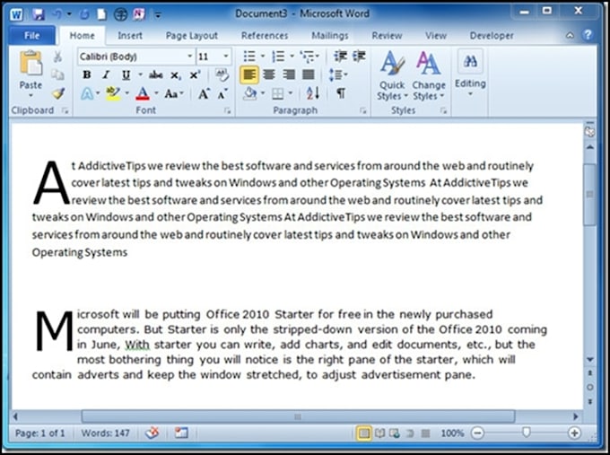
Task: Click the Cut scissors icon
Action: coord(57,57)
